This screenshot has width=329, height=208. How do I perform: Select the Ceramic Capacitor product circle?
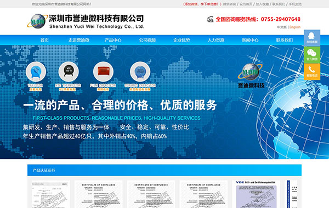pos(140,72)
